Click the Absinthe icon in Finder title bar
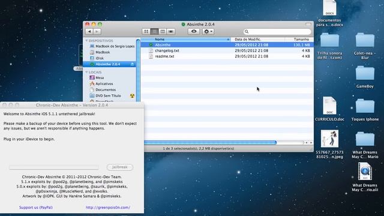 [x=183, y=24]
